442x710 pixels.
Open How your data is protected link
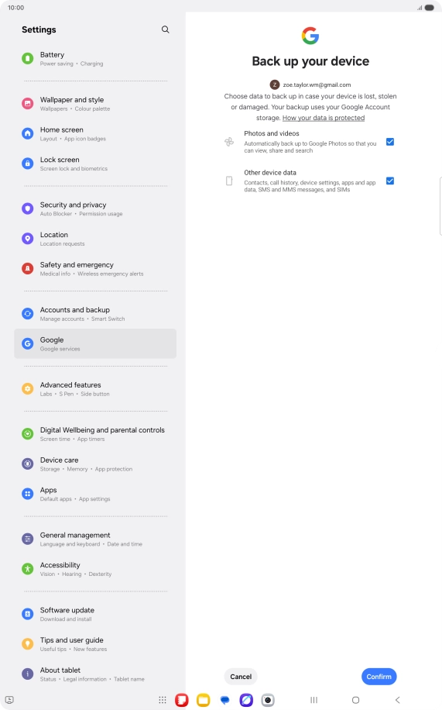coord(324,118)
